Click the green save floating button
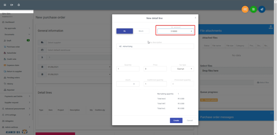 [x=253, y=9]
